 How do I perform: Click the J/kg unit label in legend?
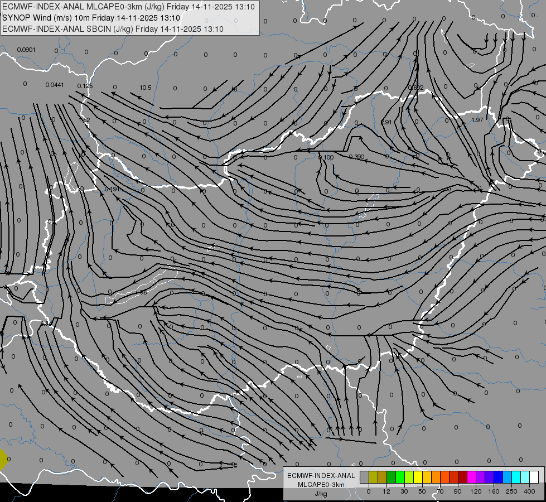coord(321,494)
